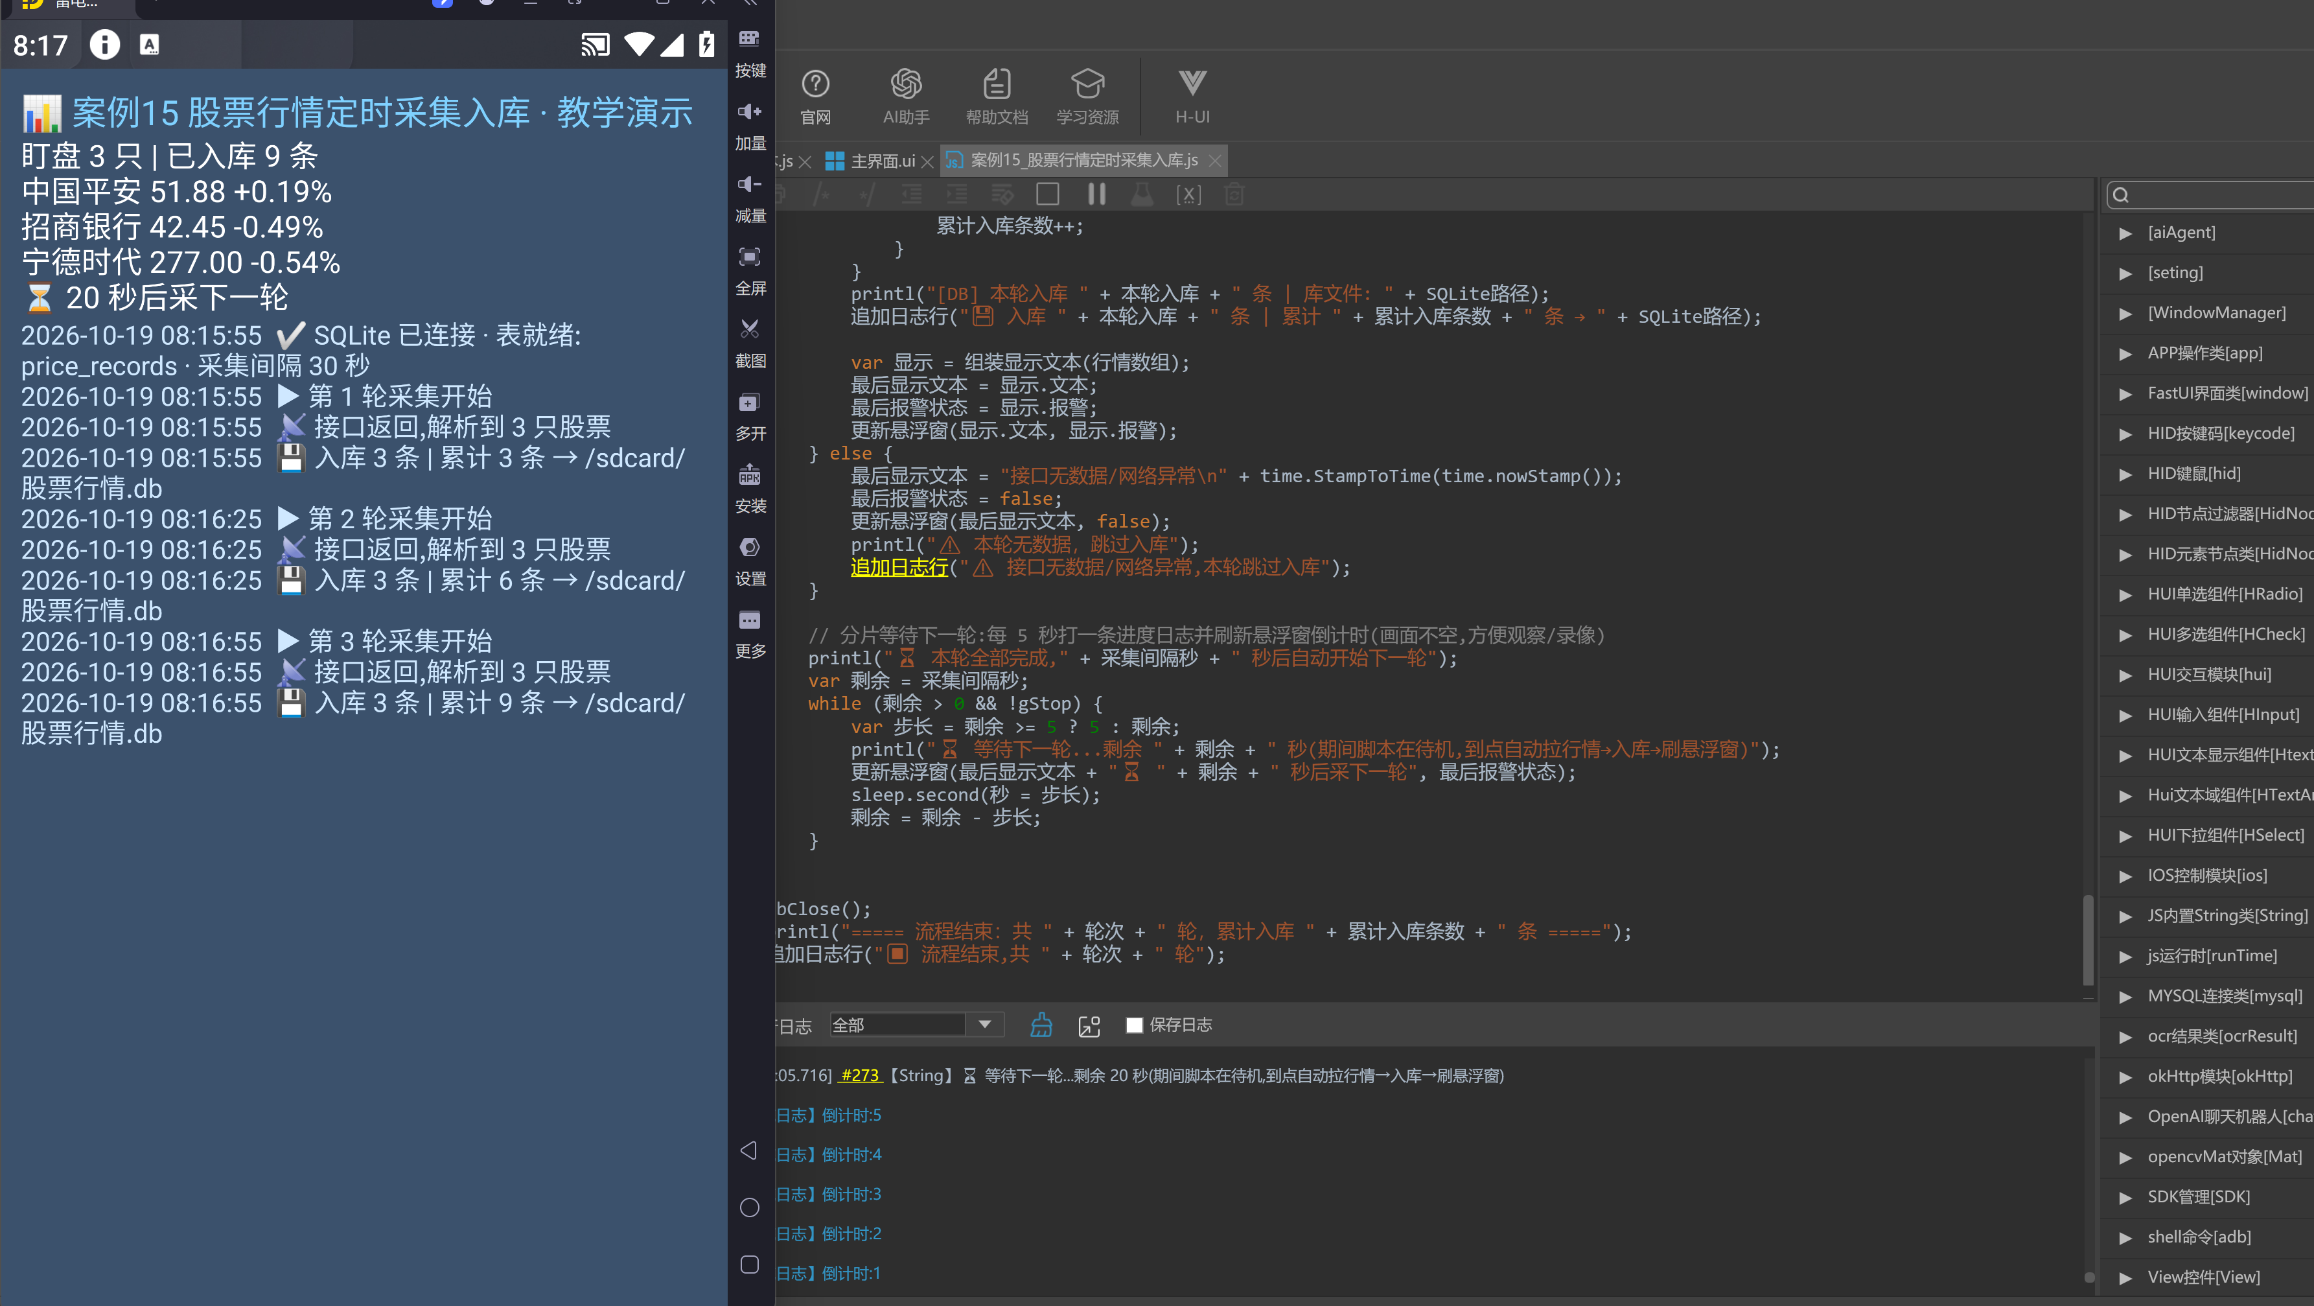
Task: Tap the Android recents square
Action: (x=749, y=1265)
